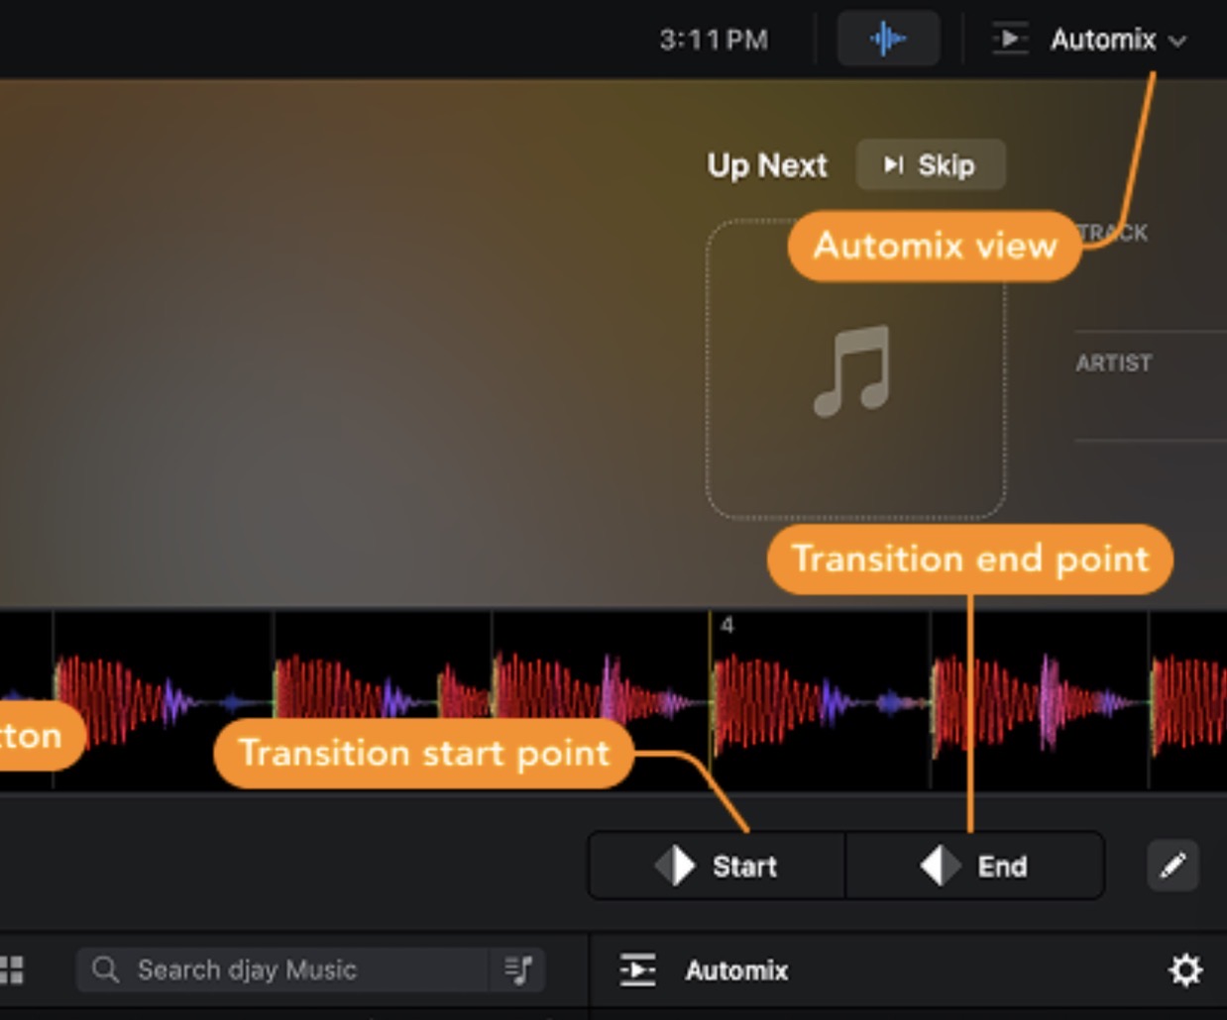Click the Automix queue icon in bottom panel
Viewport: 1227px width, 1020px height.
point(637,969)
